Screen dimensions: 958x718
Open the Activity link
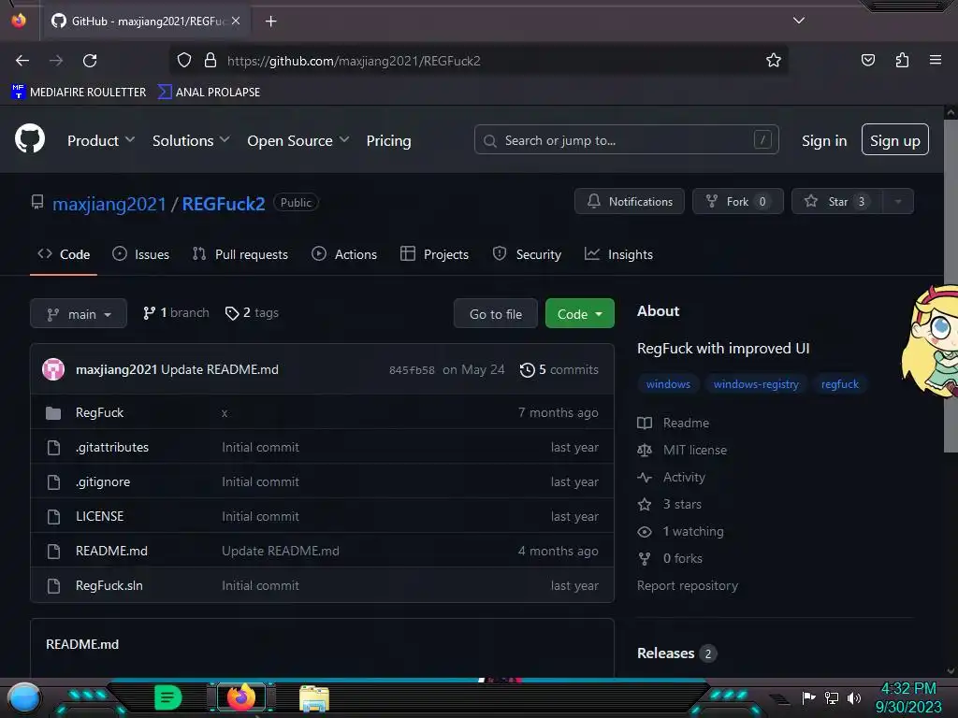(x=672, y=477)
